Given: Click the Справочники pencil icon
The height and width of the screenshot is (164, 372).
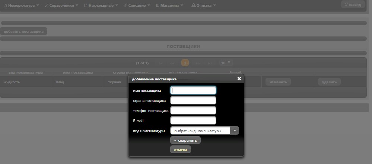Looking at the screenshot, I should click(x=47, y=5).
